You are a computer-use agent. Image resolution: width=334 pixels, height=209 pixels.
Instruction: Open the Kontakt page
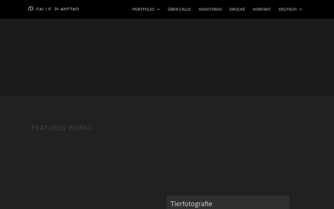[x=262, y=9]
